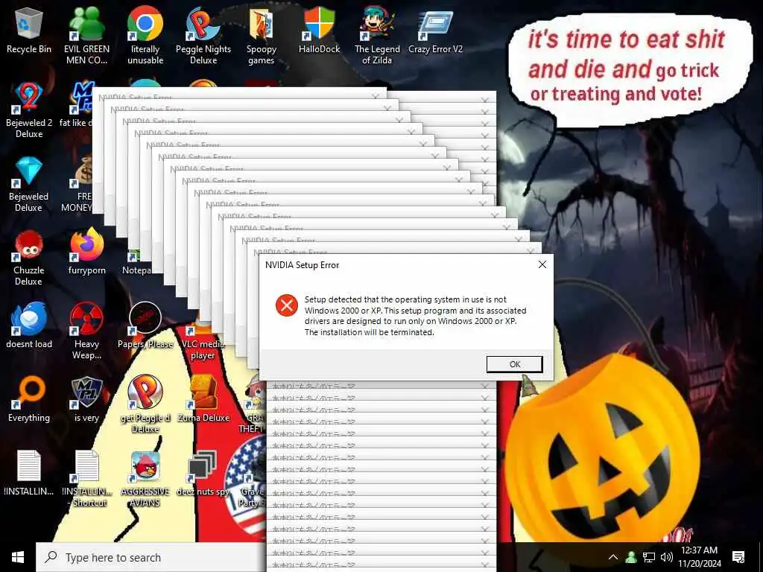Screen dimensions: 763x572
Task: Open the volume speaker icon
Action: pyautogui.click(x=667, y=557)
